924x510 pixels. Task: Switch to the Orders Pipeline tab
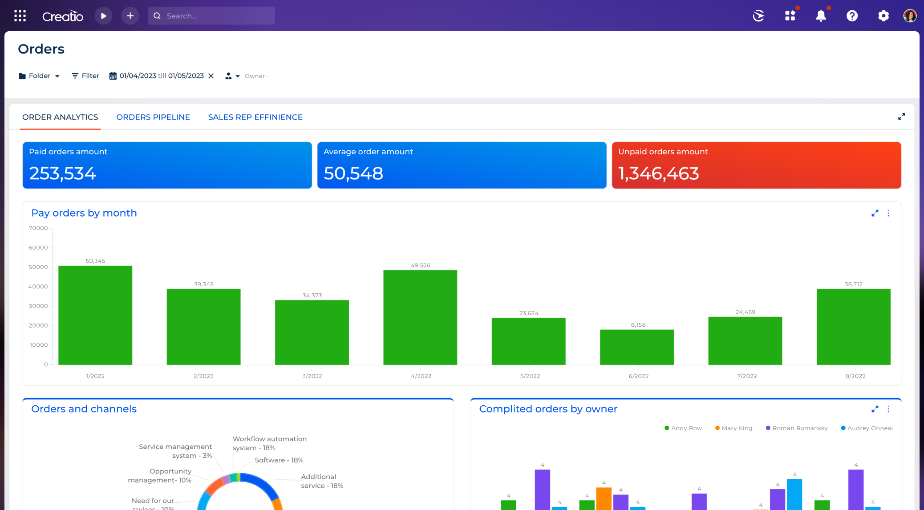coord(153,117)
